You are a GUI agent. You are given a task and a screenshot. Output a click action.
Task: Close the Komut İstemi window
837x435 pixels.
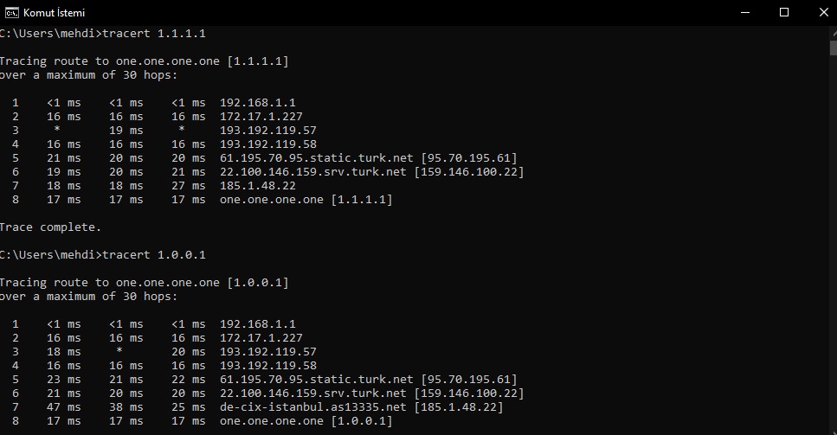pyautogui.click(x=823, y=12)
